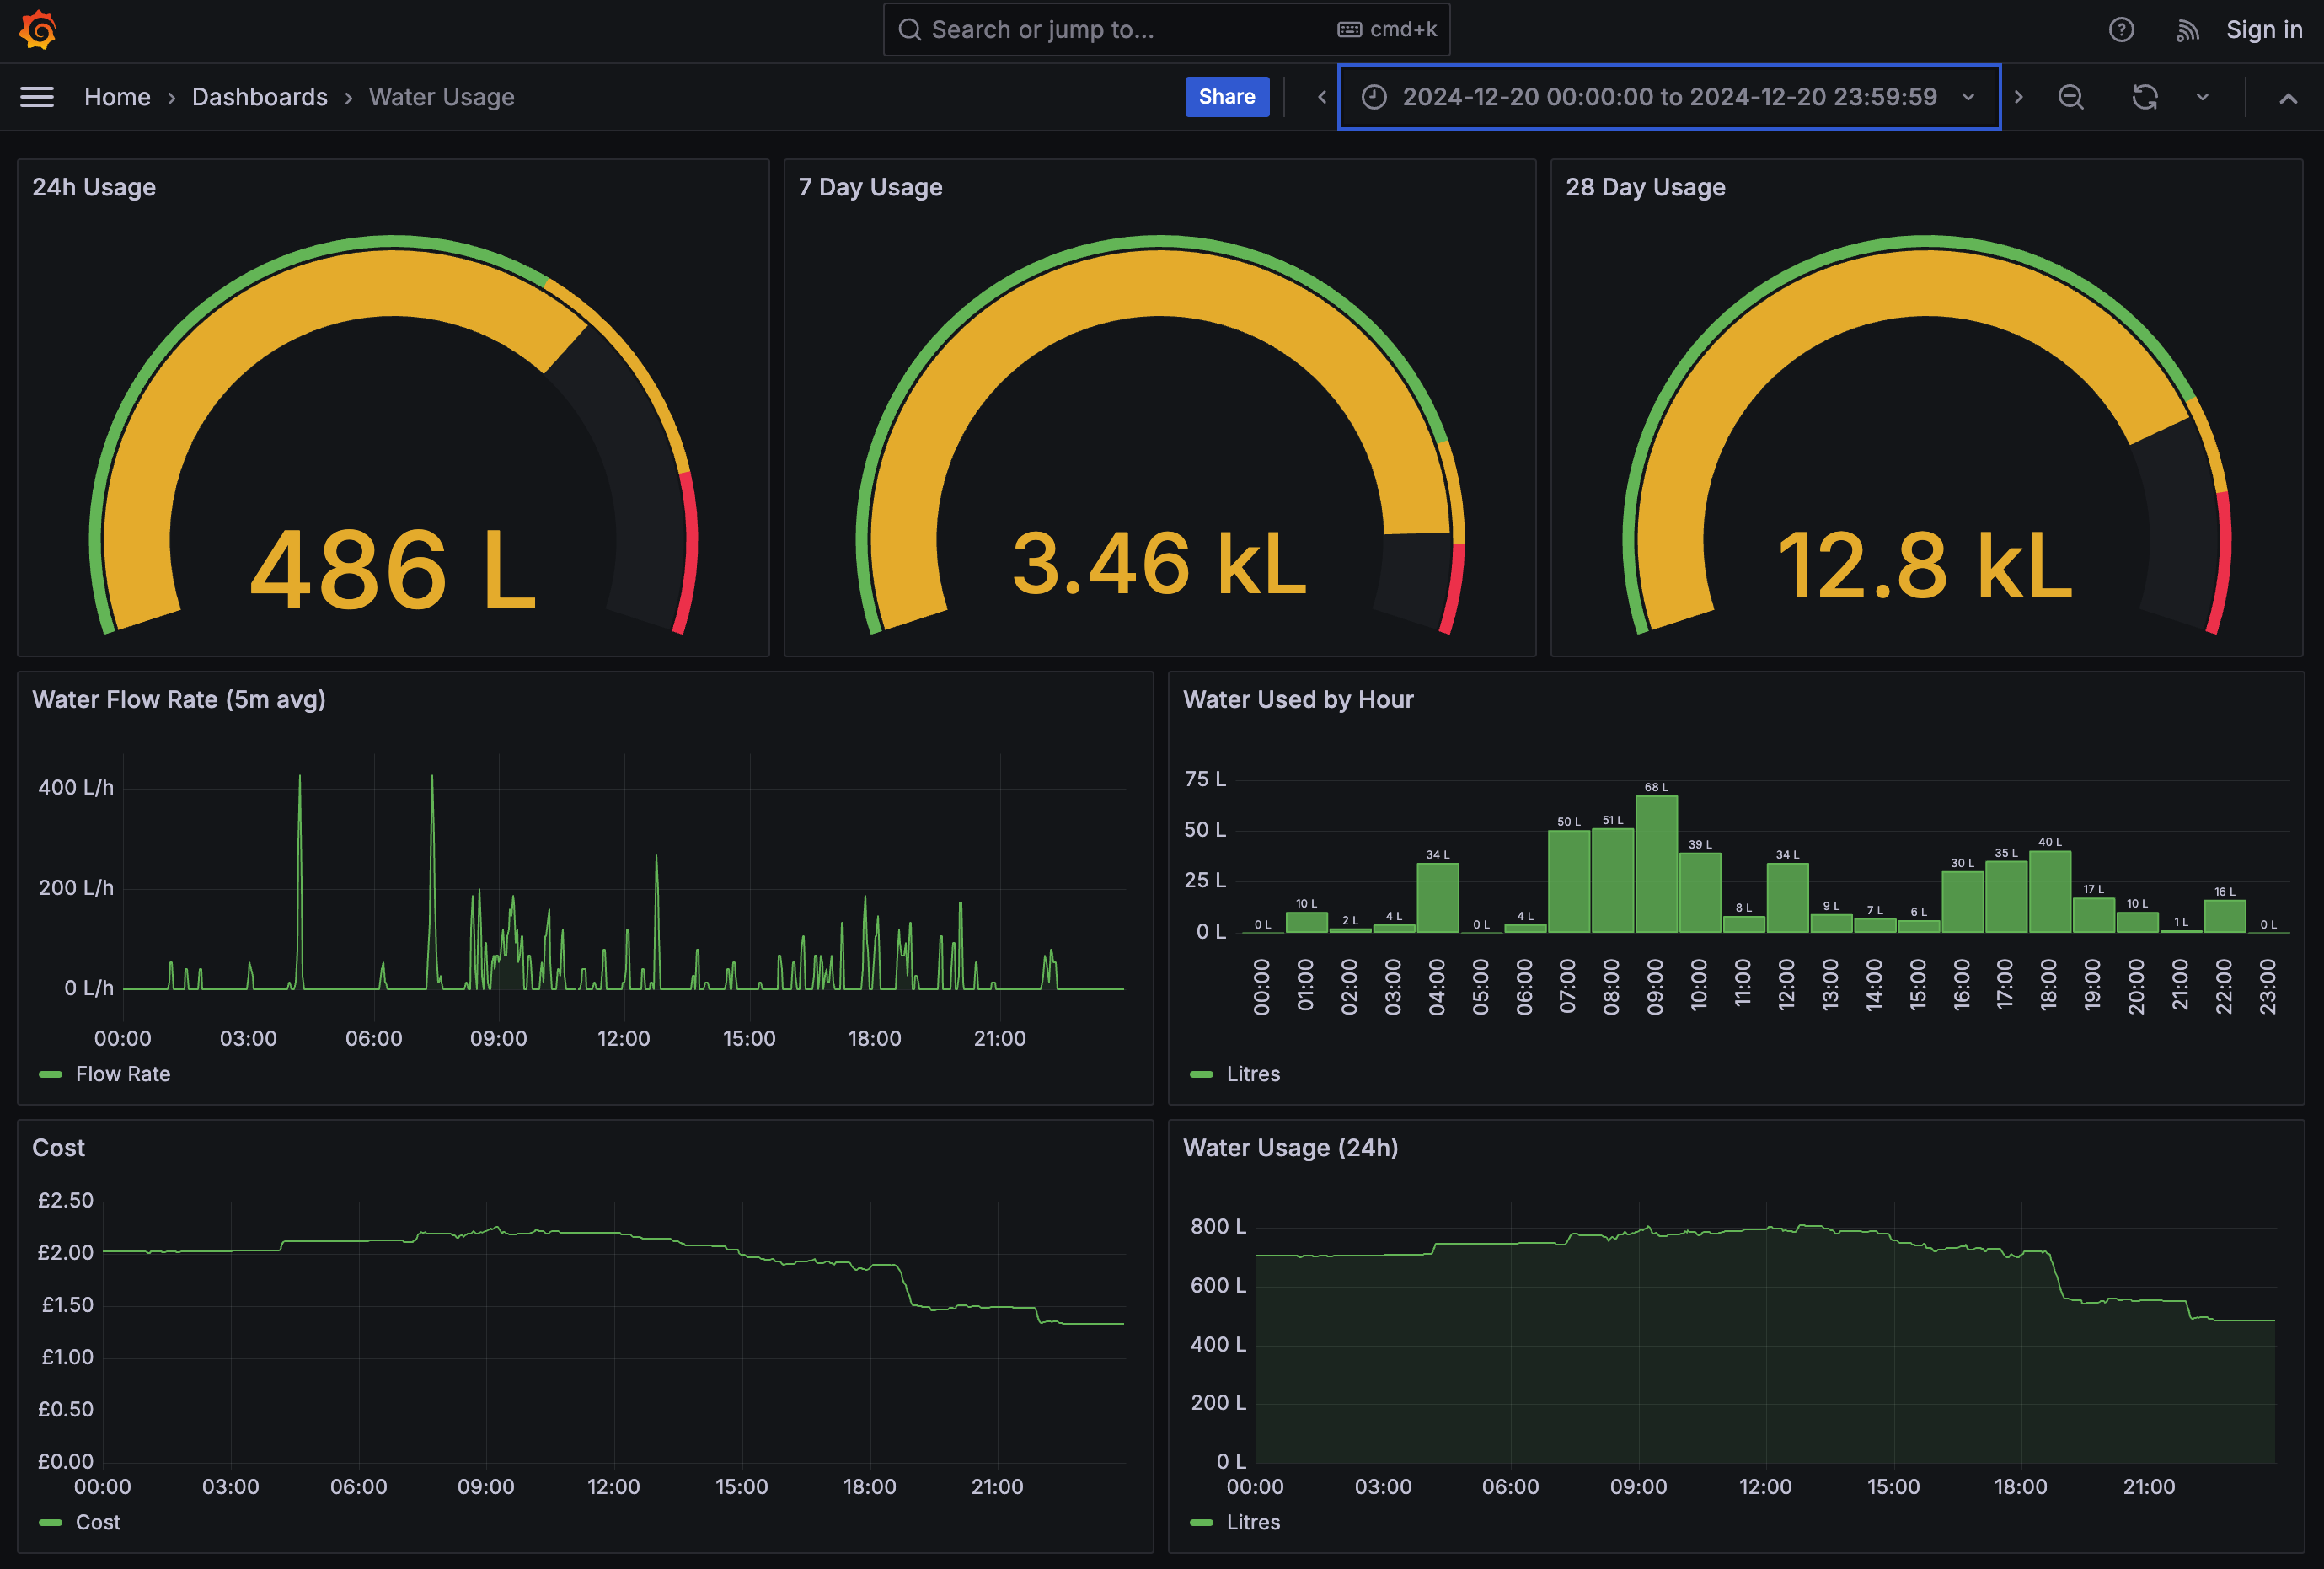Open the time range picker dropdown
2324x1569 pixels.
1669,97
